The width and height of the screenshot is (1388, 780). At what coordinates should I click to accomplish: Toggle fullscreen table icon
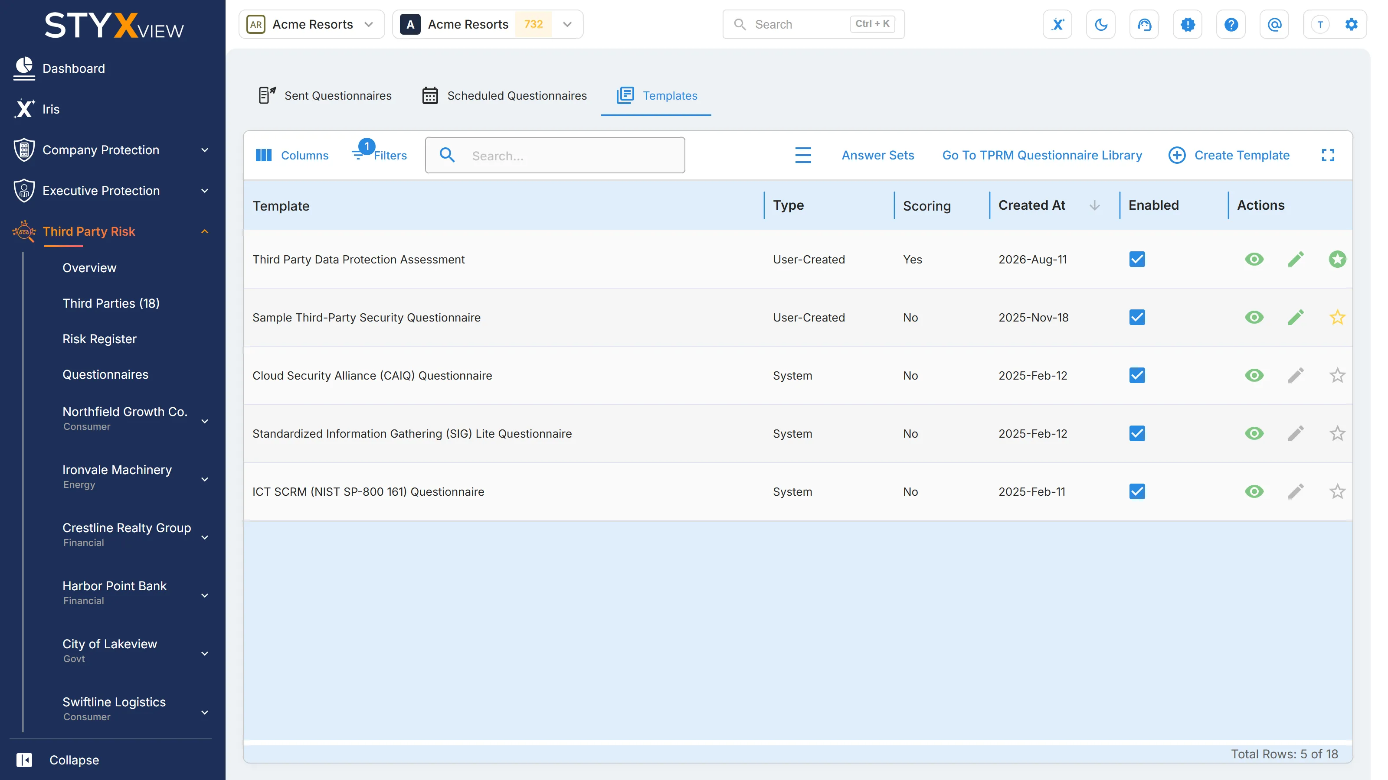tap(1328, 156)
